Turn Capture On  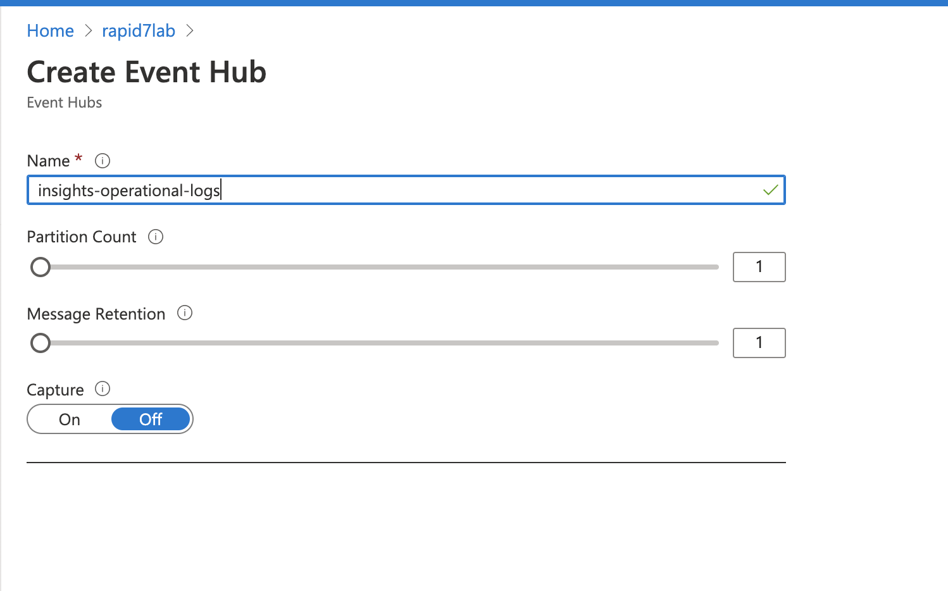click(x=70, y=420)
